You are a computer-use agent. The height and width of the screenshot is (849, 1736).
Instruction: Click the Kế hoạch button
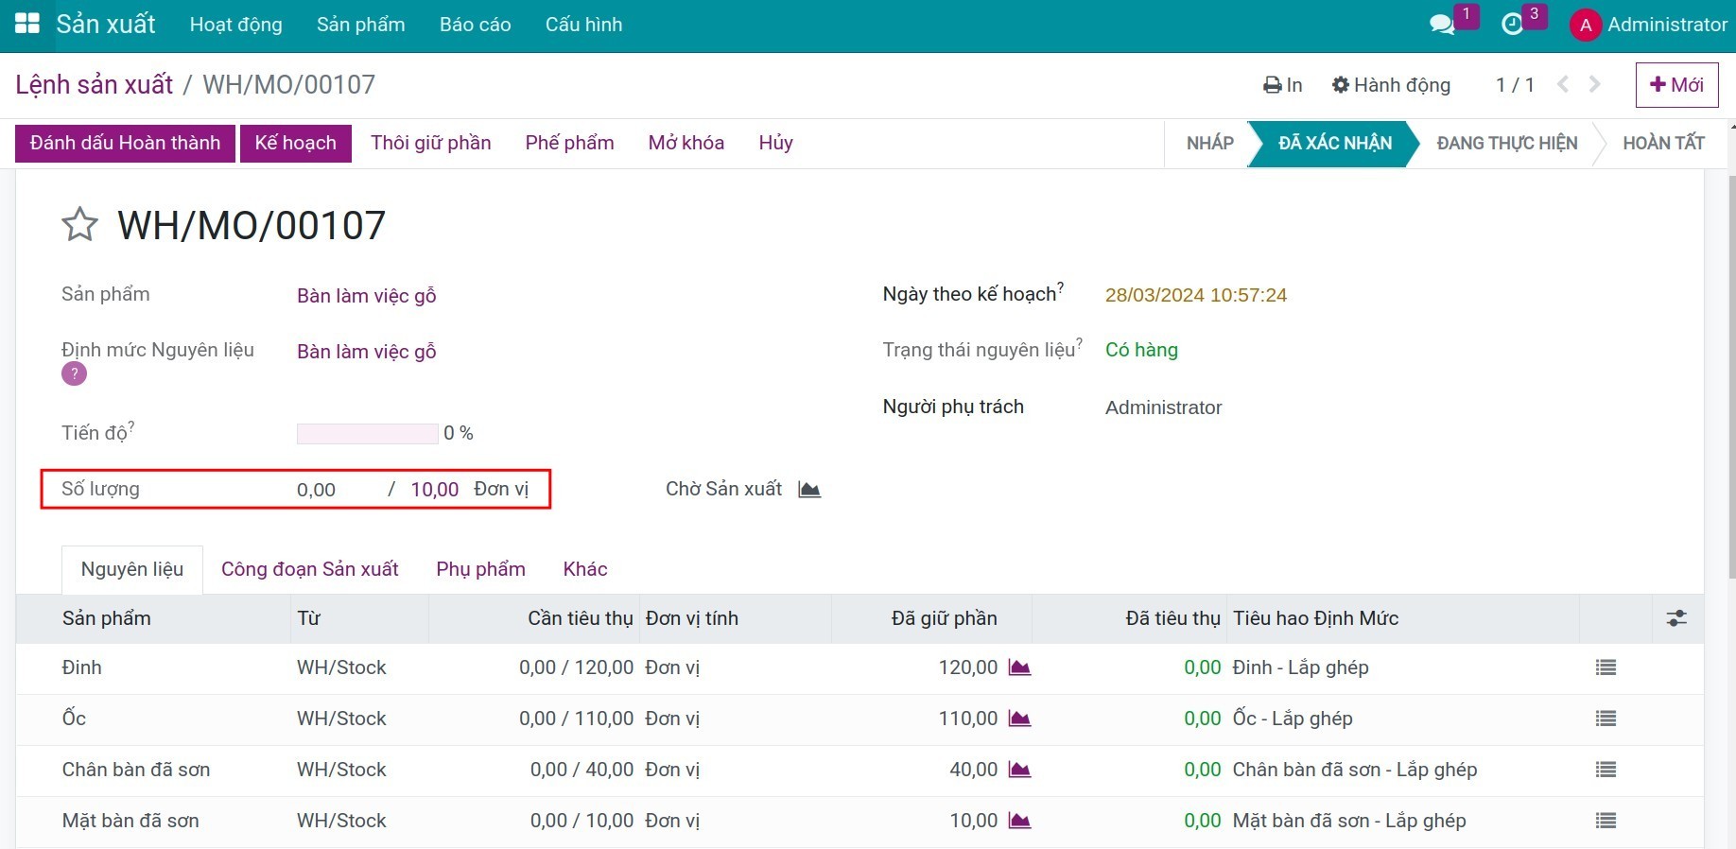(296, 143)
